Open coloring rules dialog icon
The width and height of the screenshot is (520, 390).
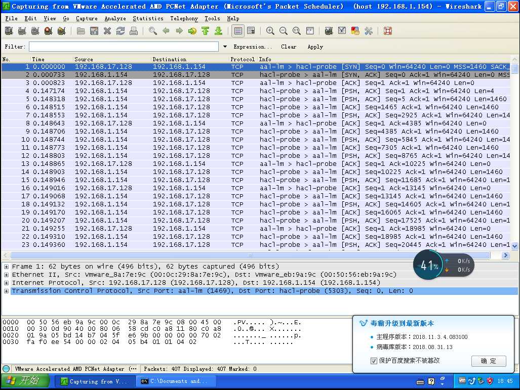tap(355, 31)
